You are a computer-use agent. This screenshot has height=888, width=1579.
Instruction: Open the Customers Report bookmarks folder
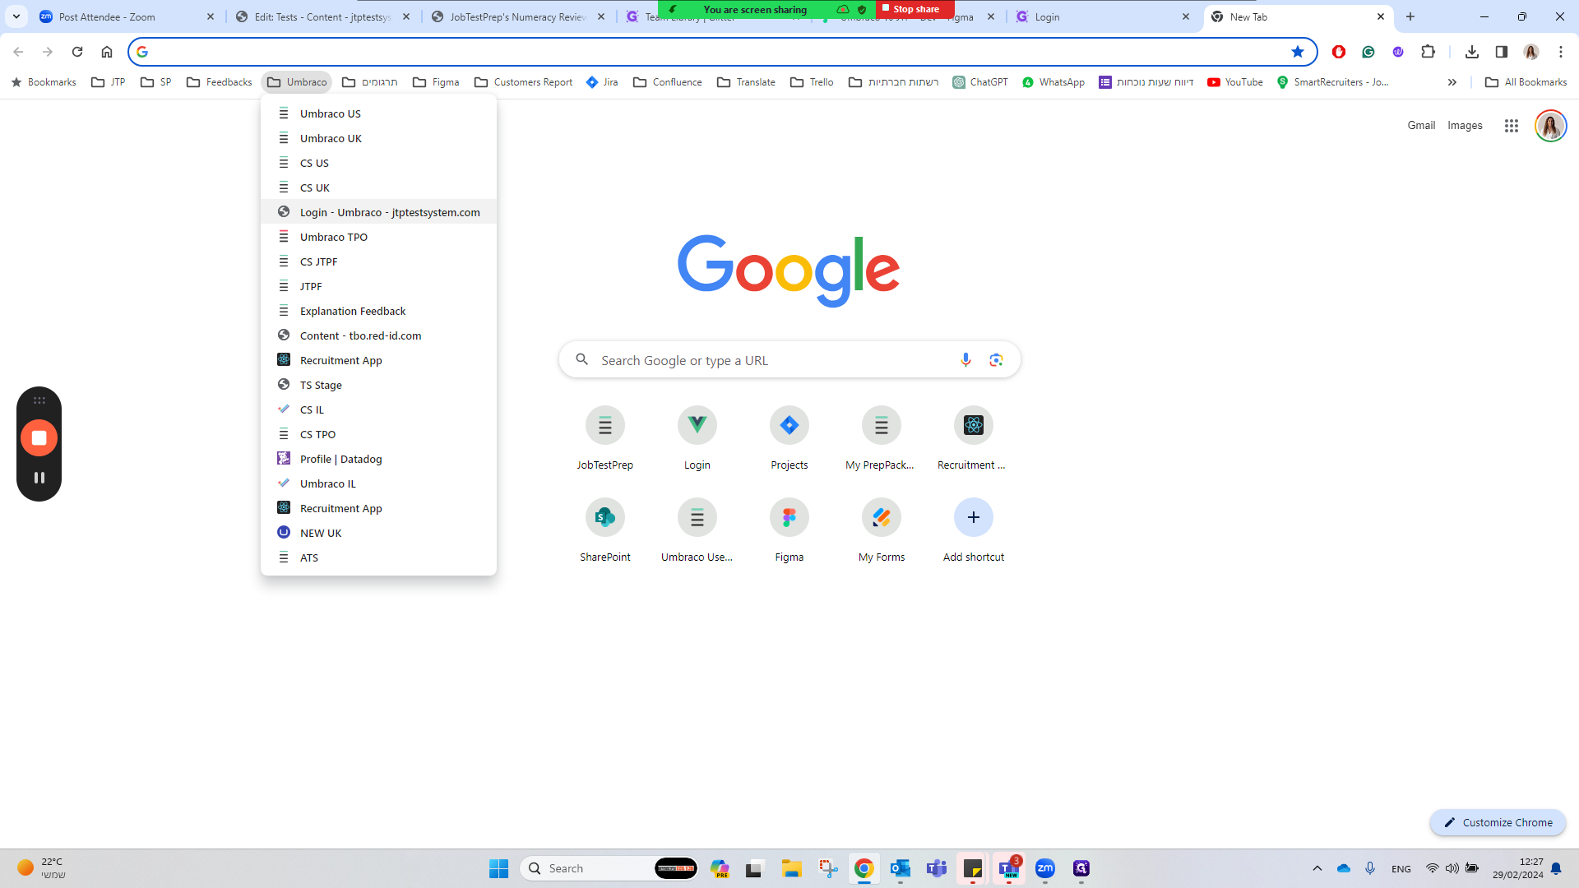pyautogui.click(x=524, y=82)
